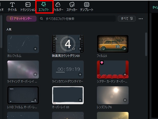Add フィルム5 effect using its plus icon
Viewport: 158px width, 119px height.
[125, 49]
